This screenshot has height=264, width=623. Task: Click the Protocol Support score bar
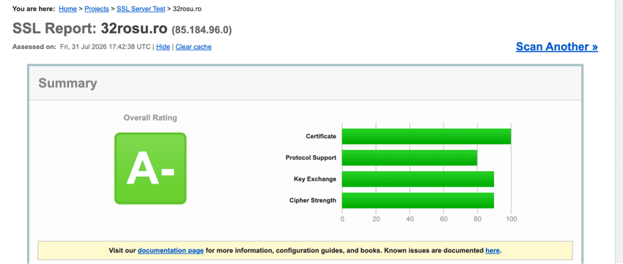point(410,158)
